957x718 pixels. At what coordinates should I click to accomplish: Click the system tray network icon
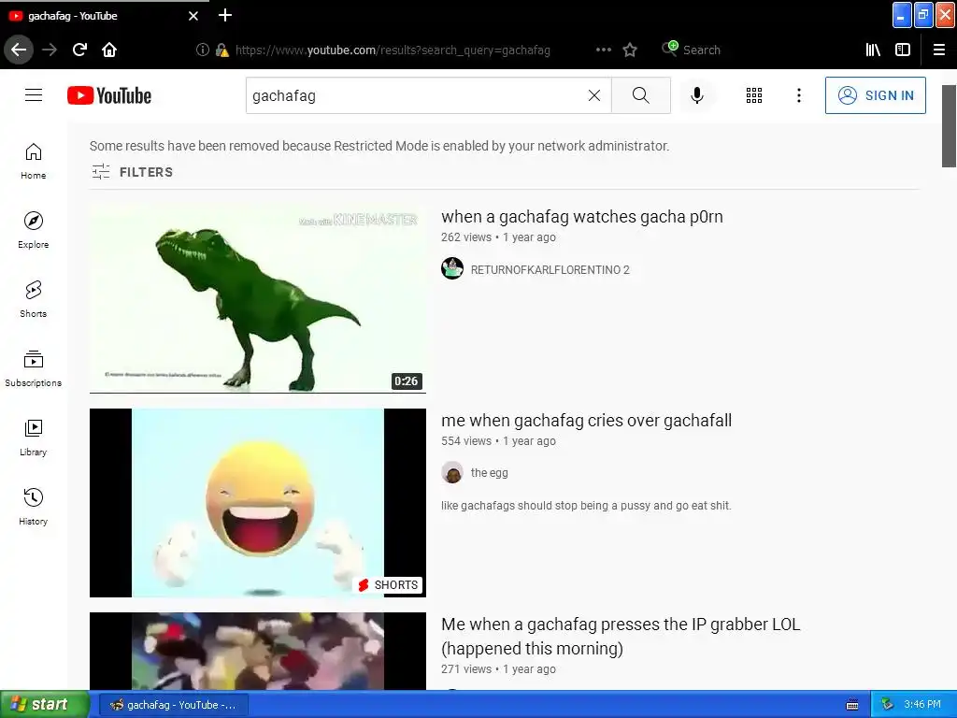click(x=887, y=705)
